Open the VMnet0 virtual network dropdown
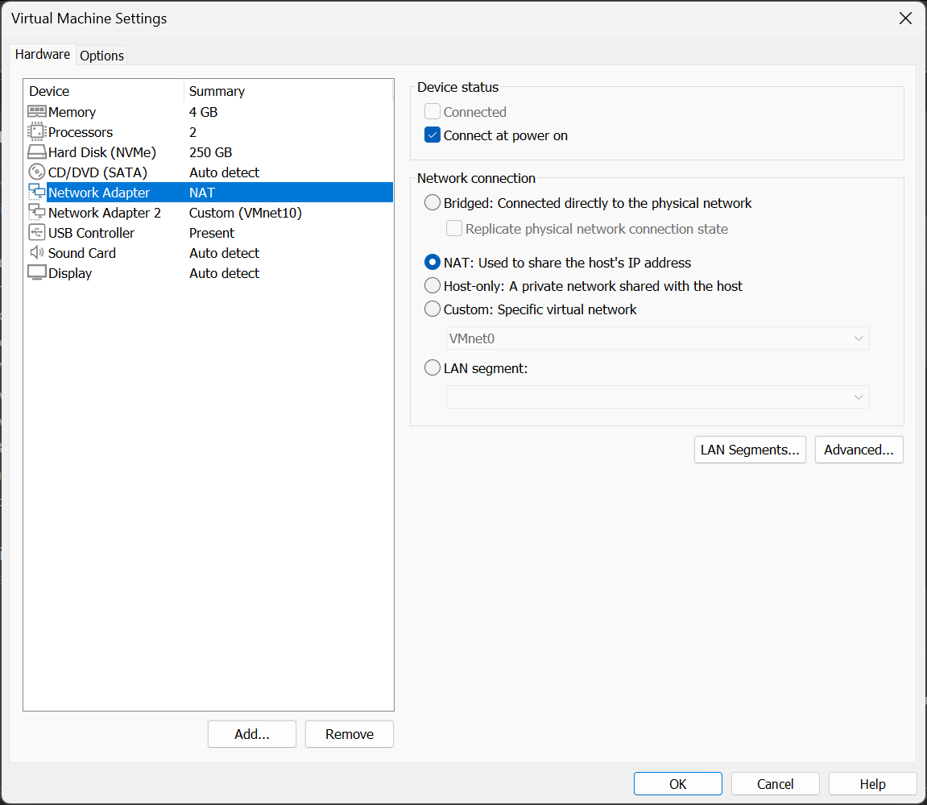 point(859,338)
